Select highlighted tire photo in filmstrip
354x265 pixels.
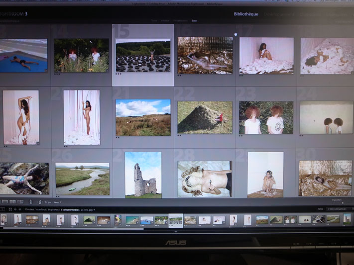[x=176, y=220]
